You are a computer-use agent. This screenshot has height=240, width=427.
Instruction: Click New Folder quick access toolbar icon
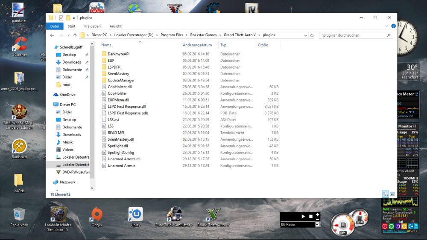click(x=68, y=18)
